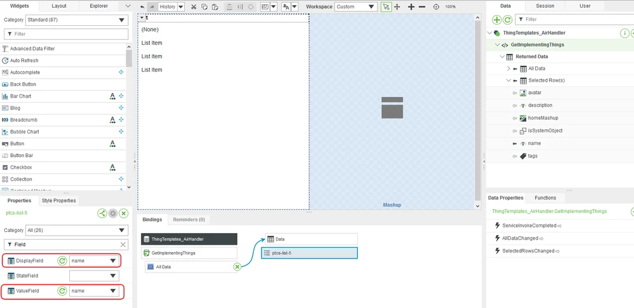Click the green remove widget X icon
The image size is (634, 308).
point(124,213)
